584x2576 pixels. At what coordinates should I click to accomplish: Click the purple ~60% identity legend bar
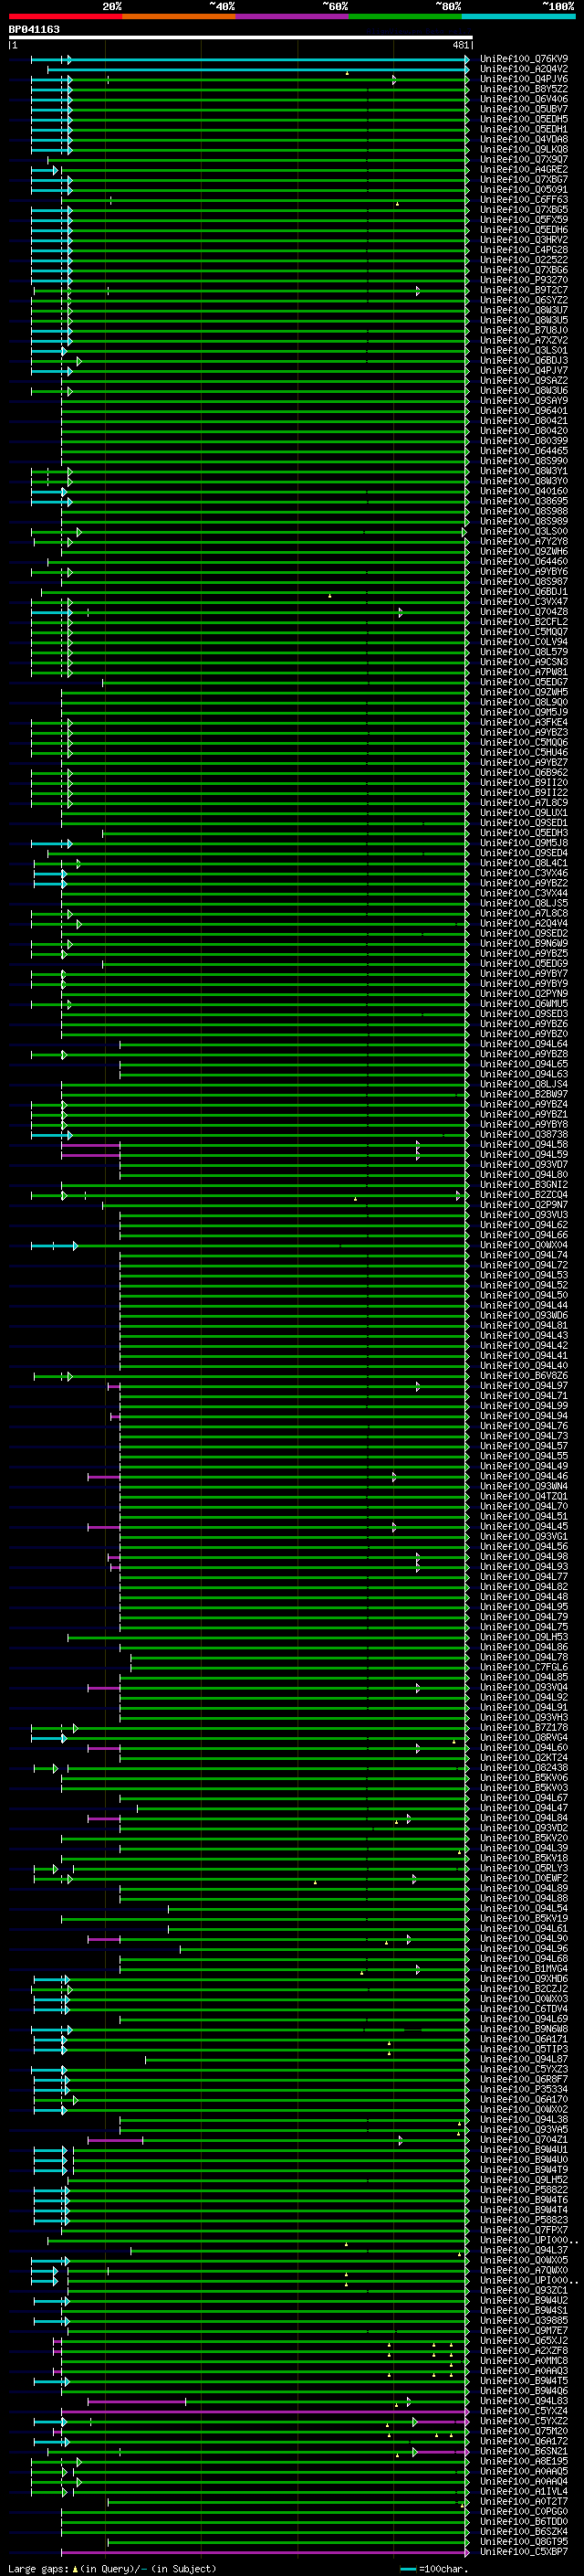click(x=293, y=16)
